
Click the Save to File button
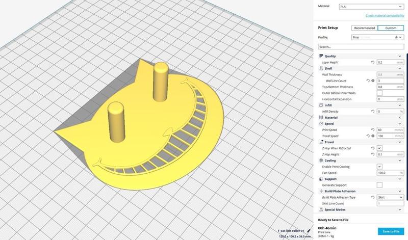coord(391,231)
